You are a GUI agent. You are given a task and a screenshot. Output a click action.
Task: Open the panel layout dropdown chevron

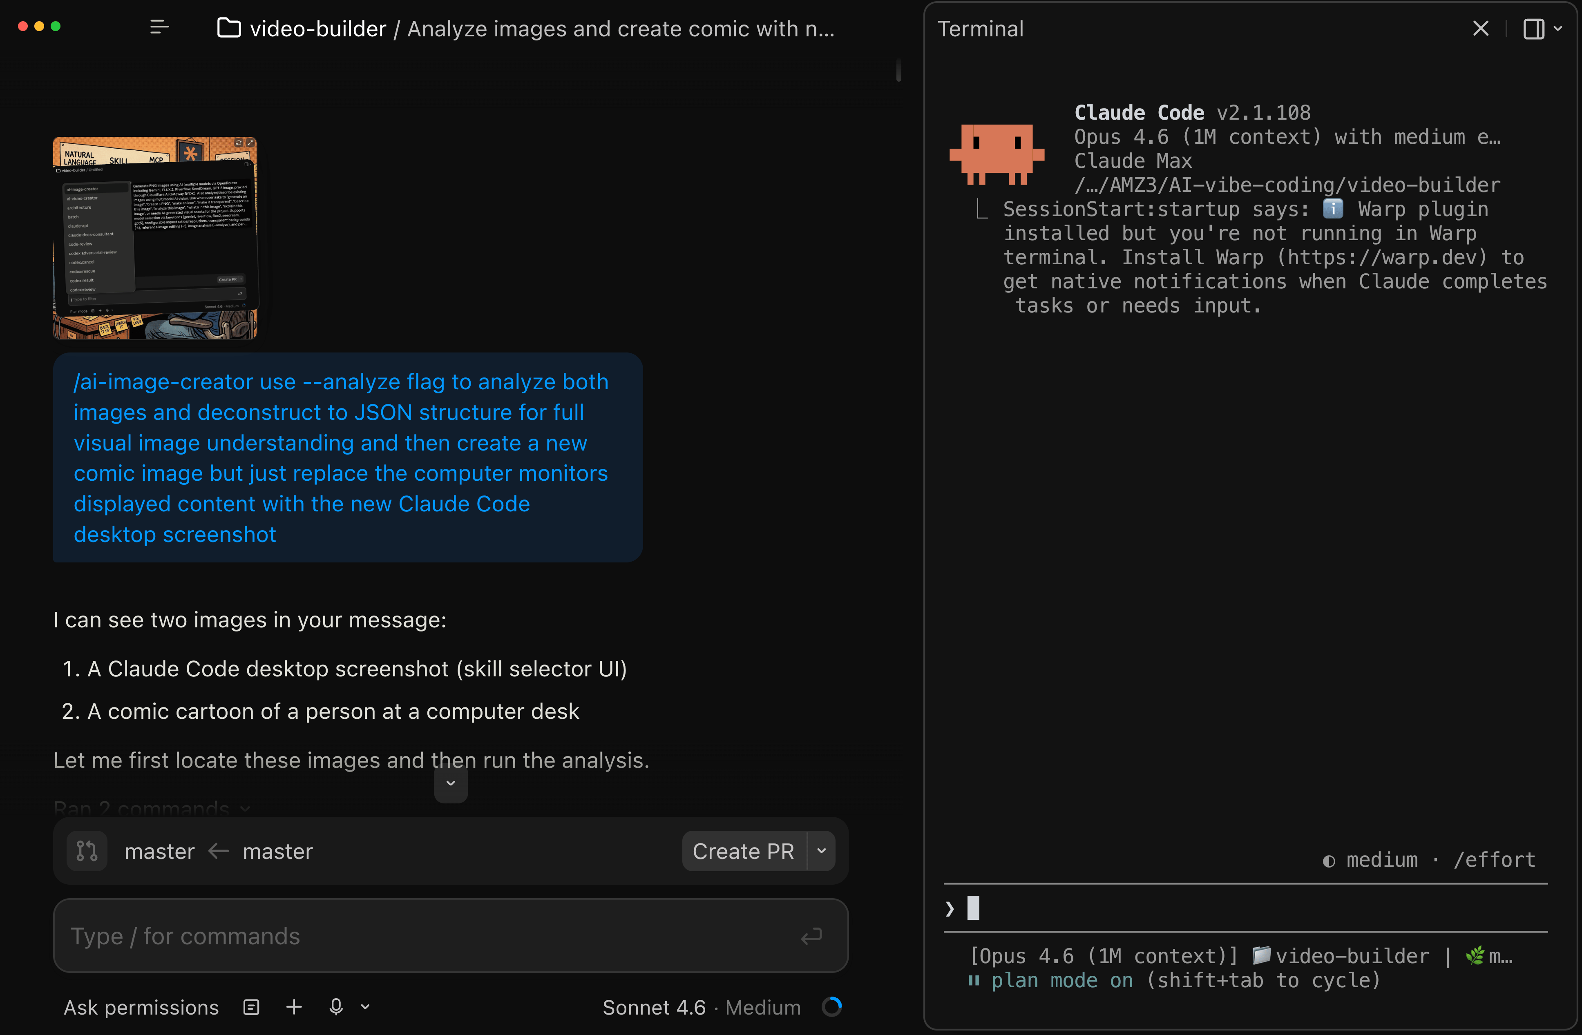[1558, 29]
